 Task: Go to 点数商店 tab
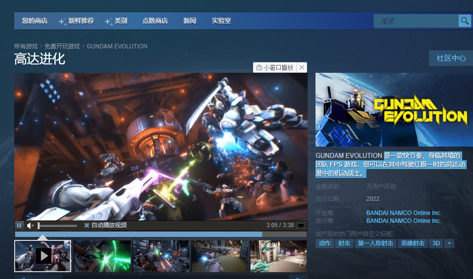click(x=155, y=21)
